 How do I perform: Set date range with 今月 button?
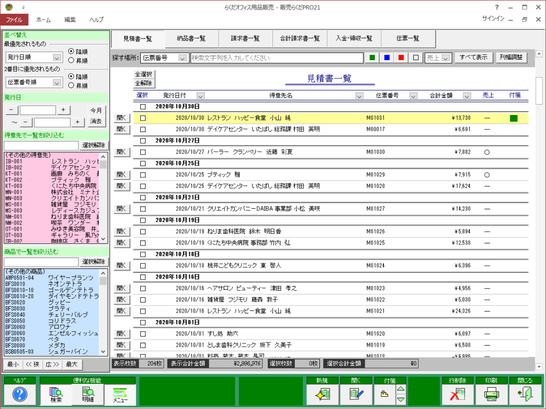coord(96,110)
